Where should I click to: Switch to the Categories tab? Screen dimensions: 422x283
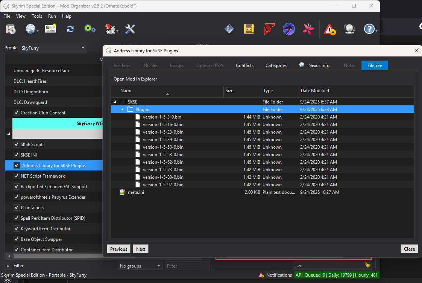coord(276,65)
